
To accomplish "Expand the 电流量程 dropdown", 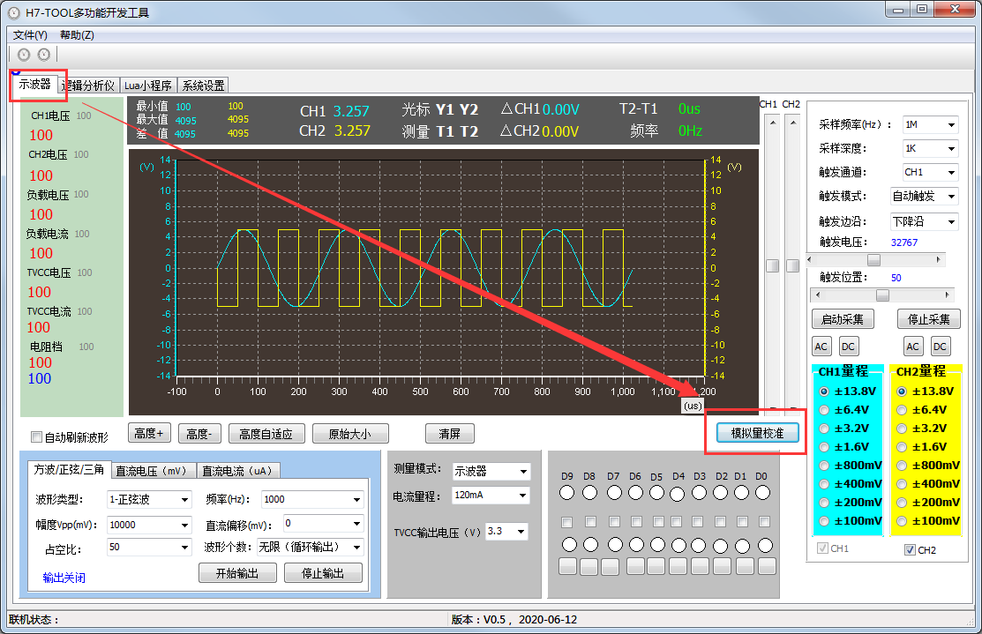I will pos(523,495).
